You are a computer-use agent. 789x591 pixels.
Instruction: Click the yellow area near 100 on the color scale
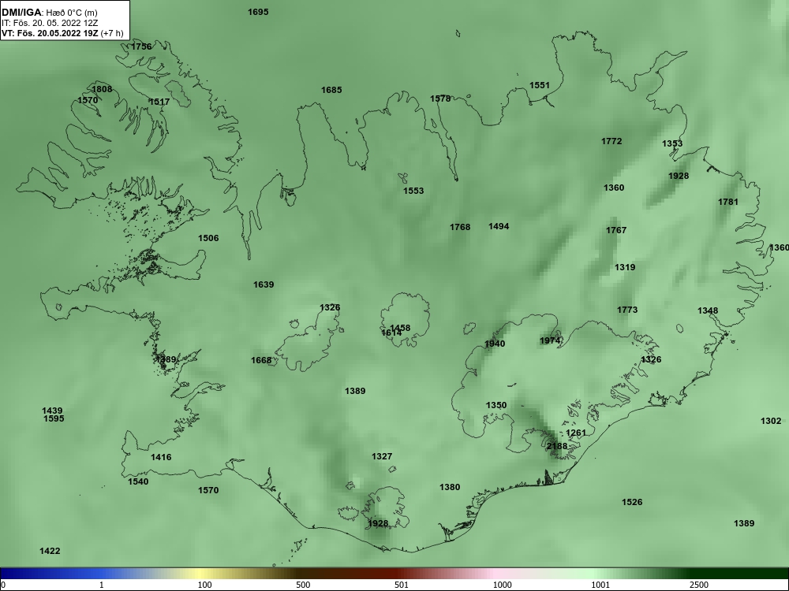pos(201,574)
